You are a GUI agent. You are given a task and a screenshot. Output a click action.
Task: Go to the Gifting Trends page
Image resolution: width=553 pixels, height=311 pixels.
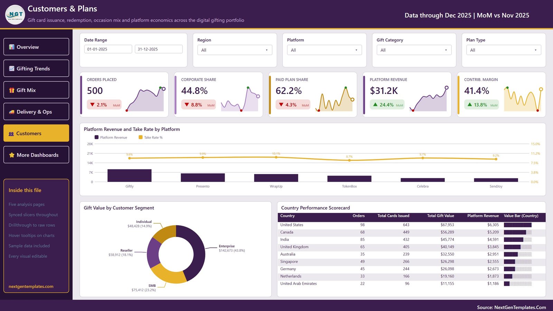[36, 68]
